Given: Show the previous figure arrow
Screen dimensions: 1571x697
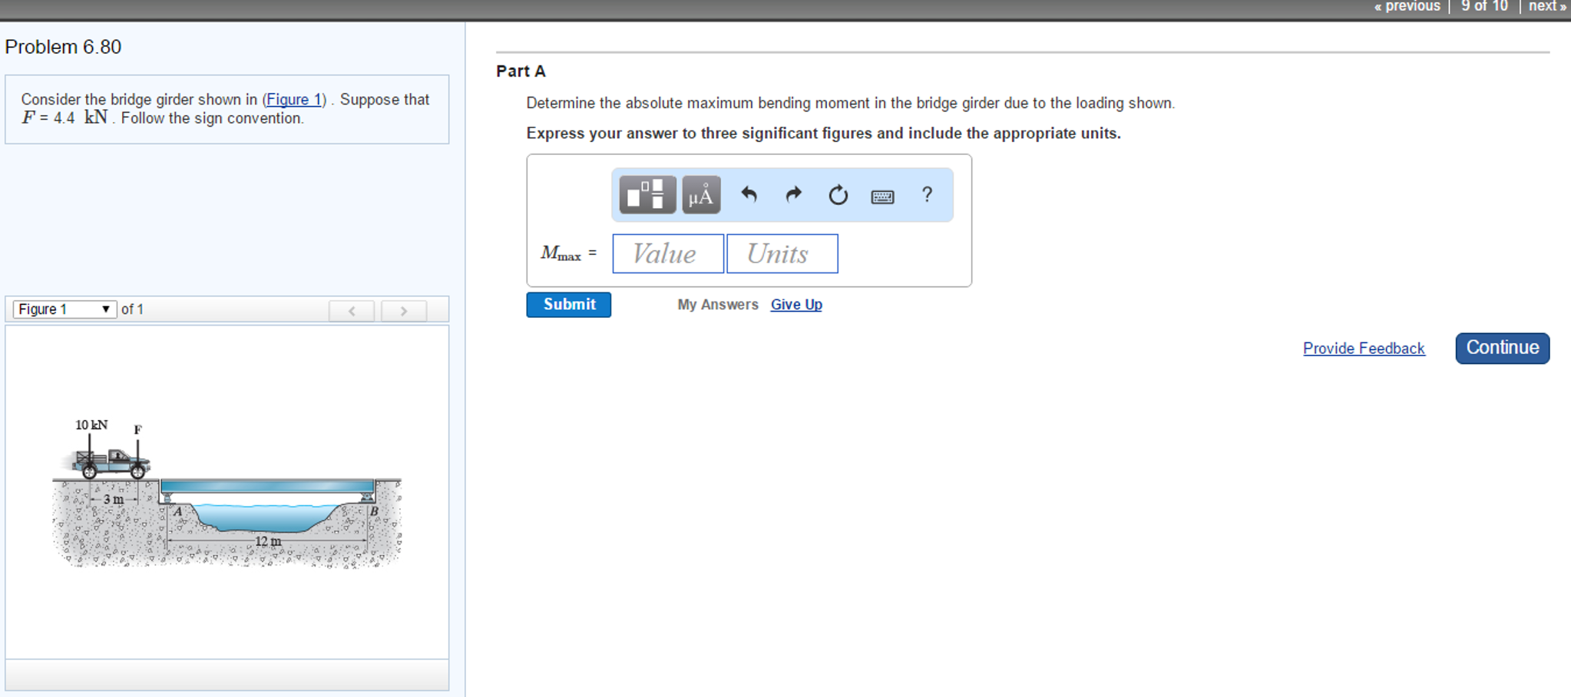Looking at the screenshot, I should 352,310.
